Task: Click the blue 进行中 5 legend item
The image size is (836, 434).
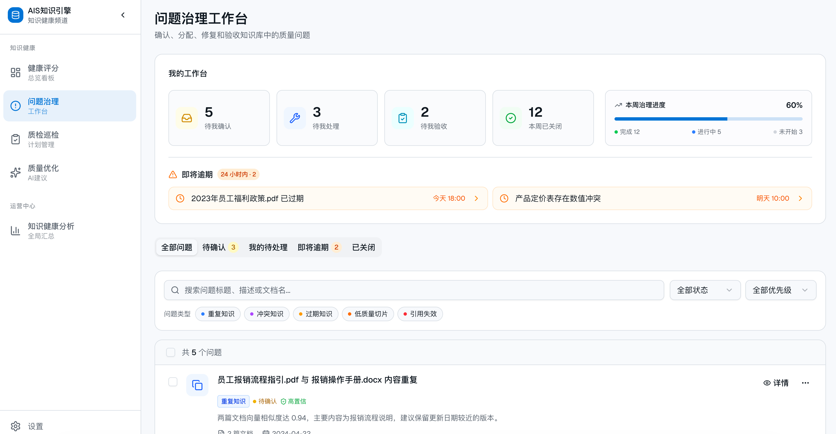Action: pos(706,132)
